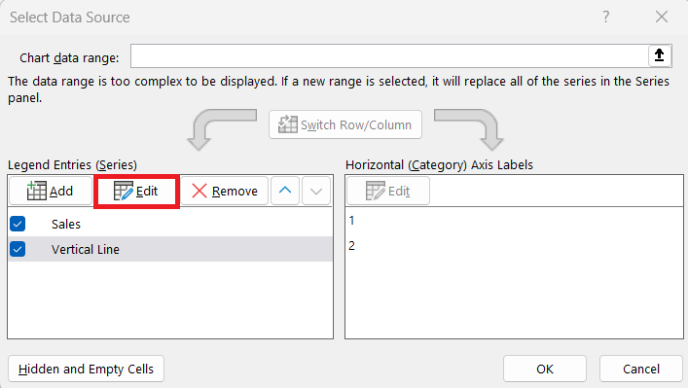Select the Vertical Line series row
This screenshot has height=388, width=688.
(x=170, y=250)
